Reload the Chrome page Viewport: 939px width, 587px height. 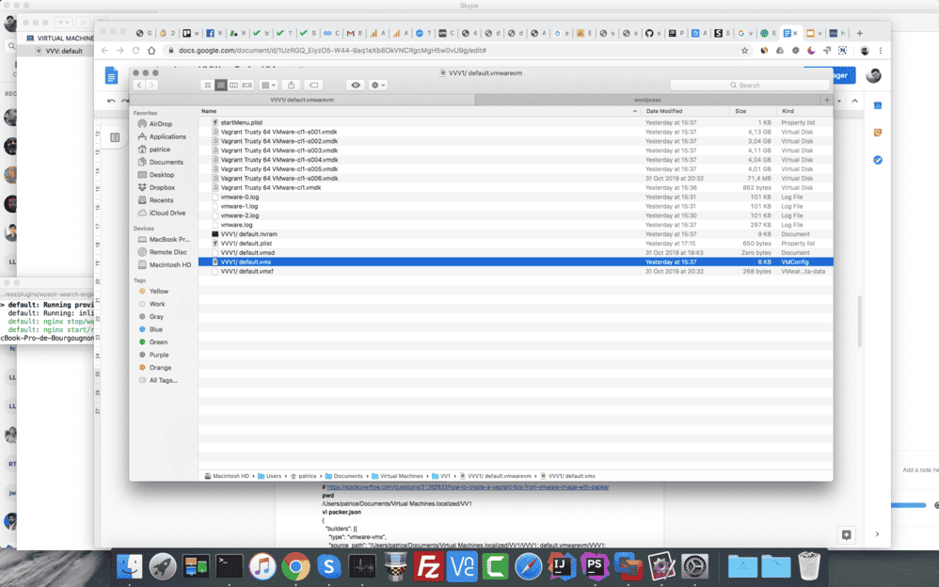(x=135, y=51)
